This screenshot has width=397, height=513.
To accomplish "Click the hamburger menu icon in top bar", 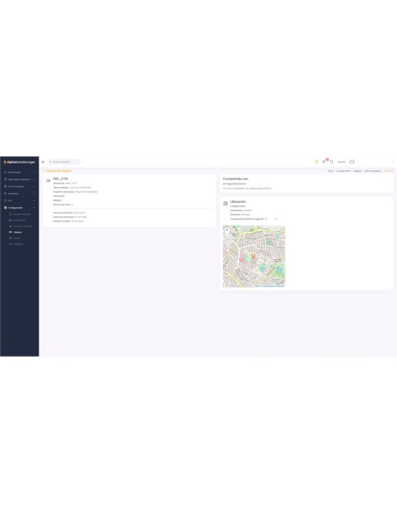I will 43,162.
